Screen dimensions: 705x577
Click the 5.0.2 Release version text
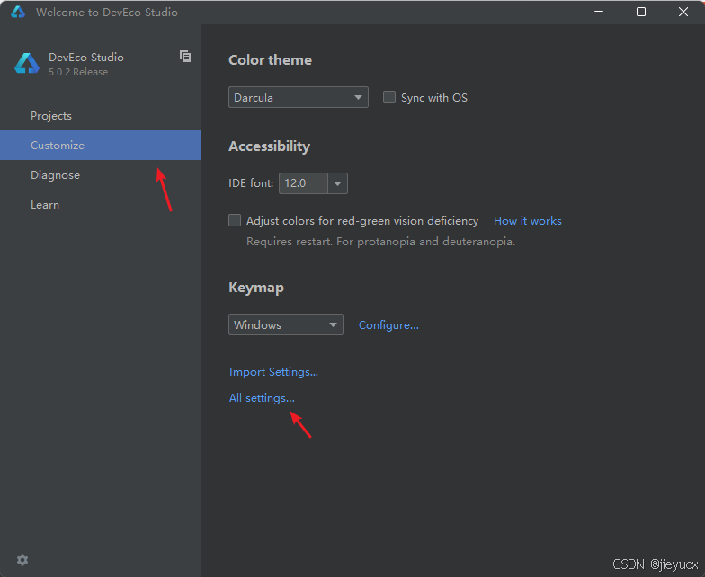[78, 72]
